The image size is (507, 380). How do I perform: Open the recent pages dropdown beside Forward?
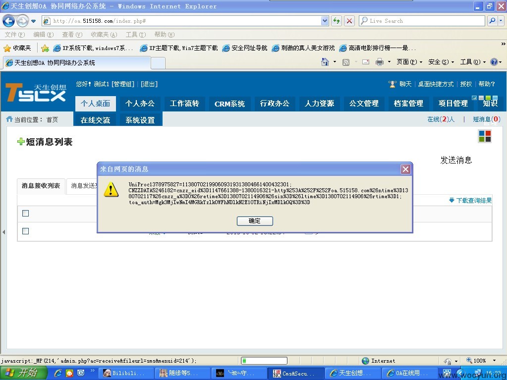[33, 21]
